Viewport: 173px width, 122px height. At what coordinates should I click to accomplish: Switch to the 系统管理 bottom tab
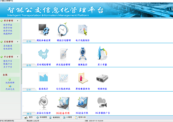(42, 117)
